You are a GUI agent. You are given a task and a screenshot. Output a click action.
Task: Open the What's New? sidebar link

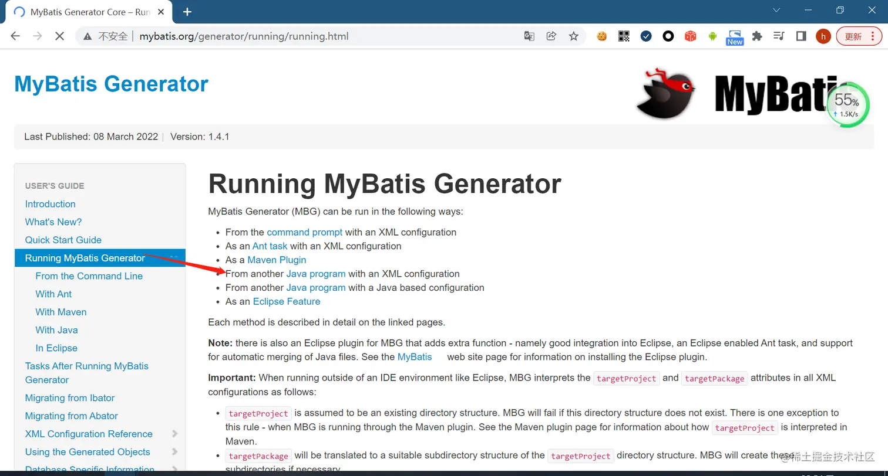(x=53, y=222)
